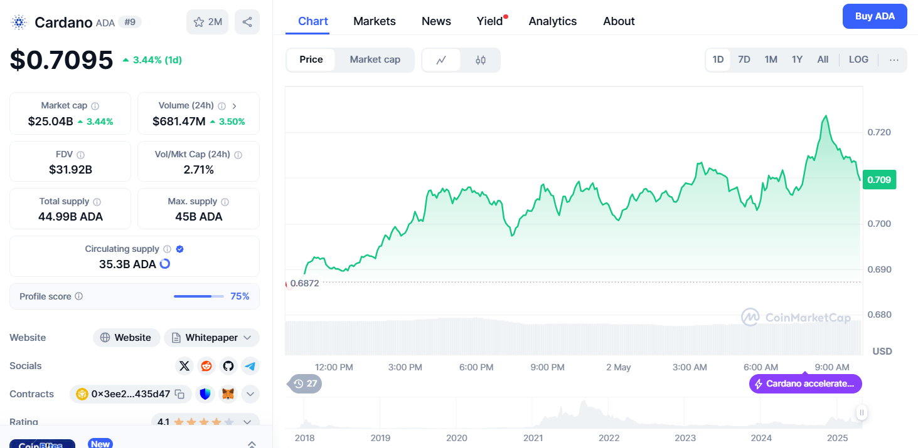The width and height of the screenshot is (918, 448).
Task: Expand more contracts dropdown chevron
Action: tap(250, 394)
